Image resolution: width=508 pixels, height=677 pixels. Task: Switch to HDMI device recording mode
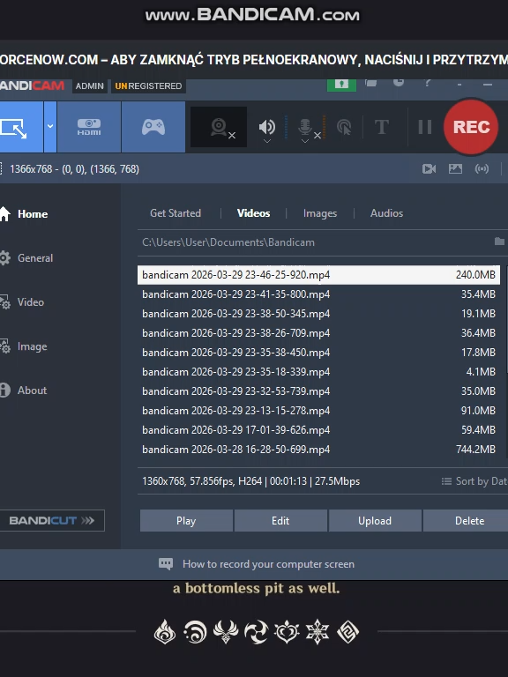click(x=89, y=127)
